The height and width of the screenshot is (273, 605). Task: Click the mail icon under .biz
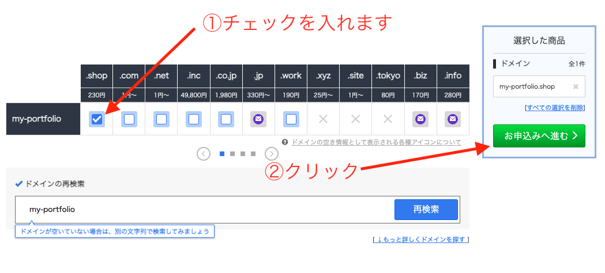[x=420, y=119]
